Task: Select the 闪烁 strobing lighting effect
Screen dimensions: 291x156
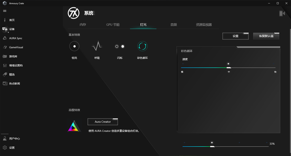Action: [x=120, y=47]
